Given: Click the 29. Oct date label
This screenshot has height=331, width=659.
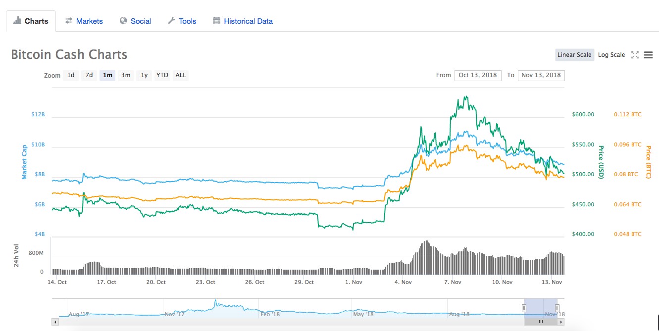Looking at the screenshot, I should click(x=304, y=282).
